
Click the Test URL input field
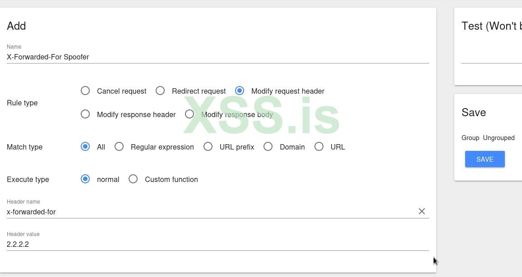click(x=492, y=57)
